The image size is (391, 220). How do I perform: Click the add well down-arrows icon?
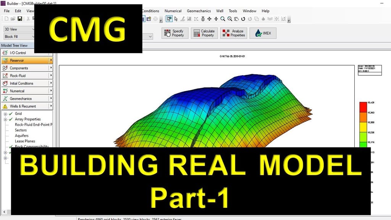point(203,19)
